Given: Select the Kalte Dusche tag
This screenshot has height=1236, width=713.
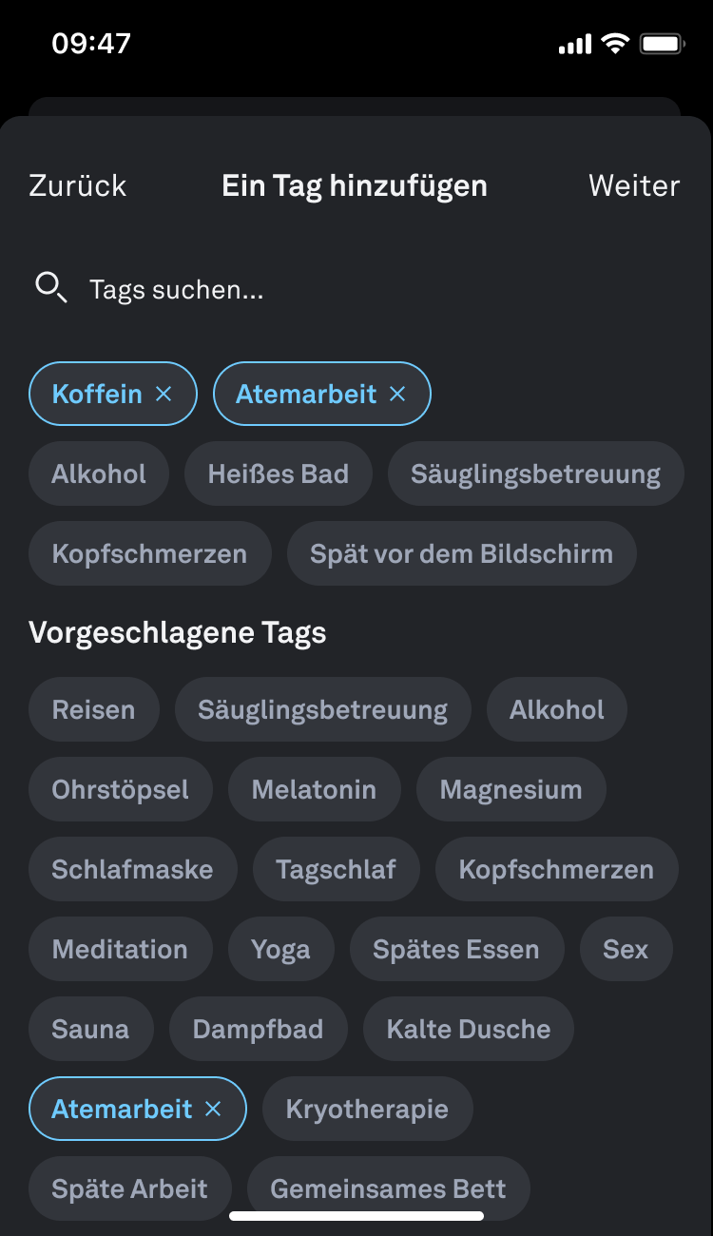Looking at the screenshot, I should coord(469,1029).
